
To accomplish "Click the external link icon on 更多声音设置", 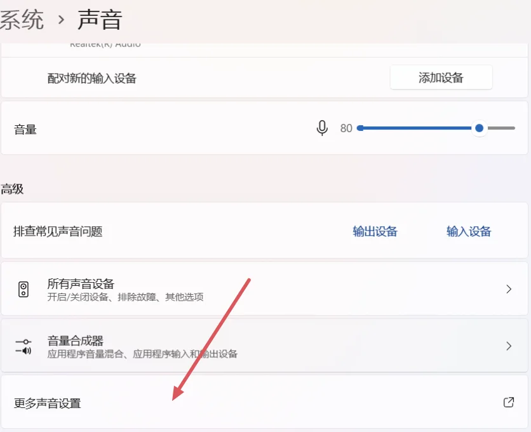I will (x=507, y=402).
